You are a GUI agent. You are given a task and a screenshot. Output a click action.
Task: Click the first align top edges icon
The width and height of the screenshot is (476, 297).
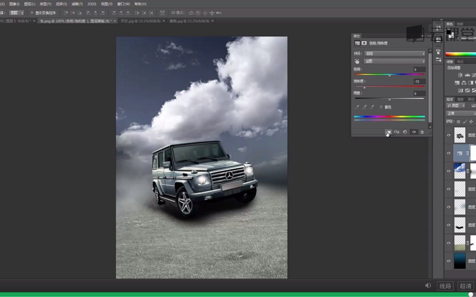coord(66,13)
